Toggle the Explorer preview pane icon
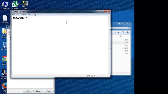The width and height of the screenshot is (168, 94). 123,32
